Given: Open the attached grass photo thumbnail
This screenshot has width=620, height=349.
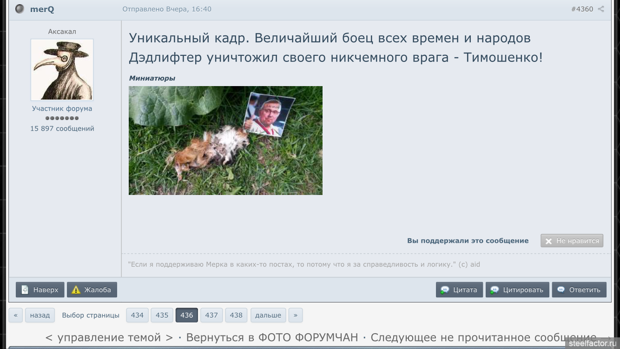Looking at the screenshot, I should click(225, 140).
